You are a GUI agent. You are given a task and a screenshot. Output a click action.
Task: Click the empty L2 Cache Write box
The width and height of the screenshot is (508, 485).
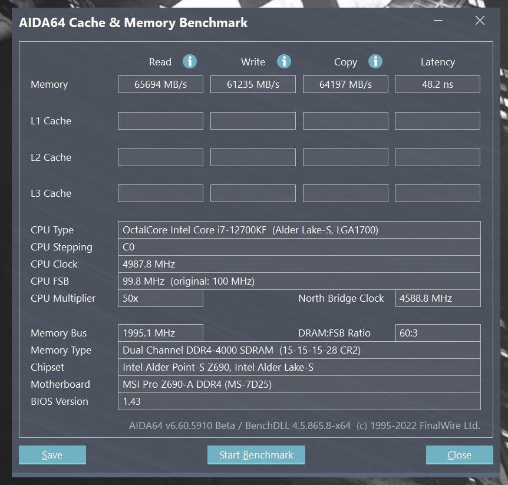point(253,157)
